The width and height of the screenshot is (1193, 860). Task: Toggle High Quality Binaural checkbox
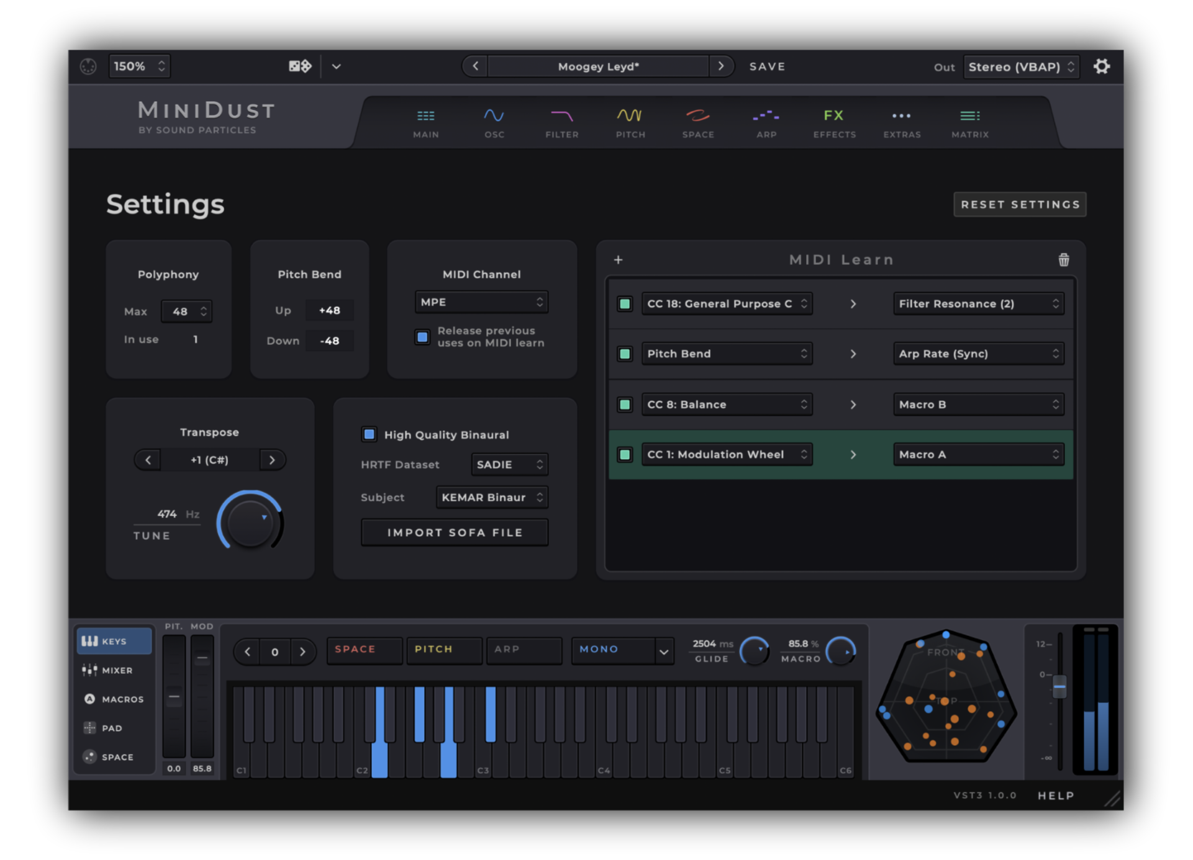point(369,434)
